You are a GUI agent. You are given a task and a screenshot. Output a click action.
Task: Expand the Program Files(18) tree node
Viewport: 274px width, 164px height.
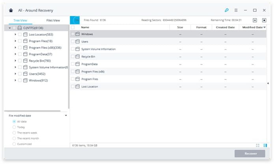15,41
